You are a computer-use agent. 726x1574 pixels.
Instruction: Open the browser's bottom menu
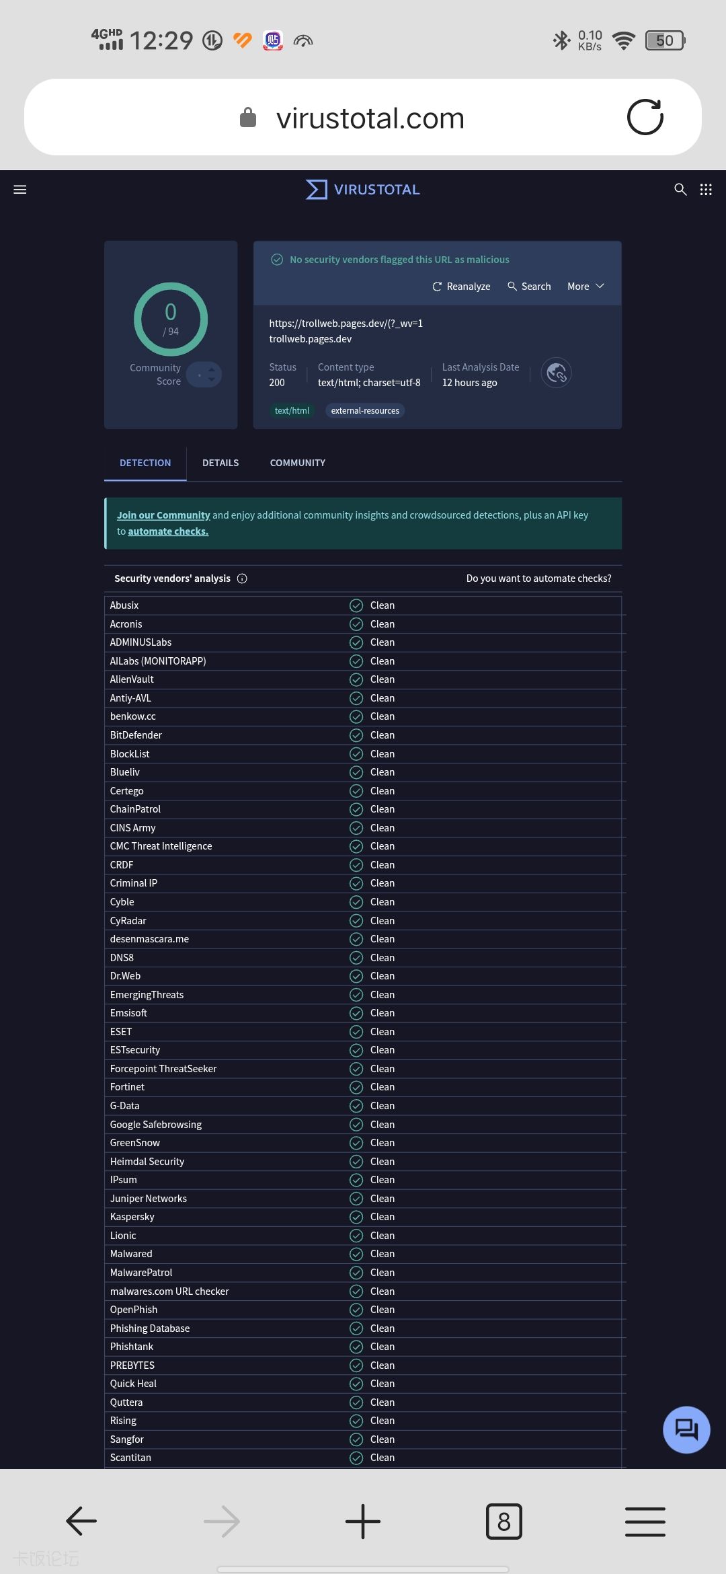click(x=645, y=1521)
